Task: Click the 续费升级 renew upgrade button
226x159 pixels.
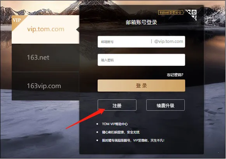Action: pyautogui.click(x=165, y=105)
